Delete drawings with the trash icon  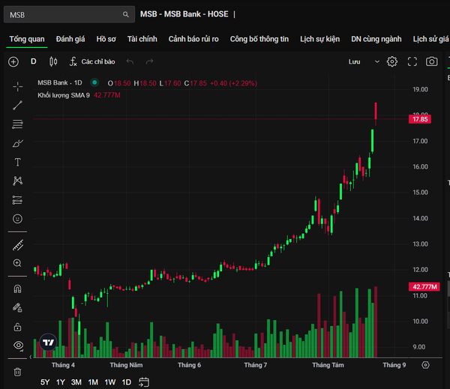[x=17, y=372]
